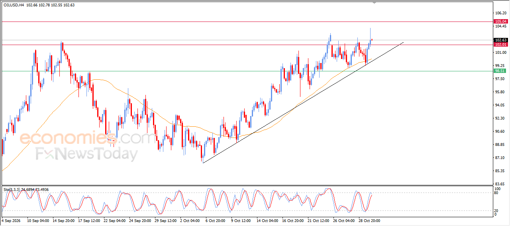
Task: Click the 92.30 price axis value
Action: point(501,118)
